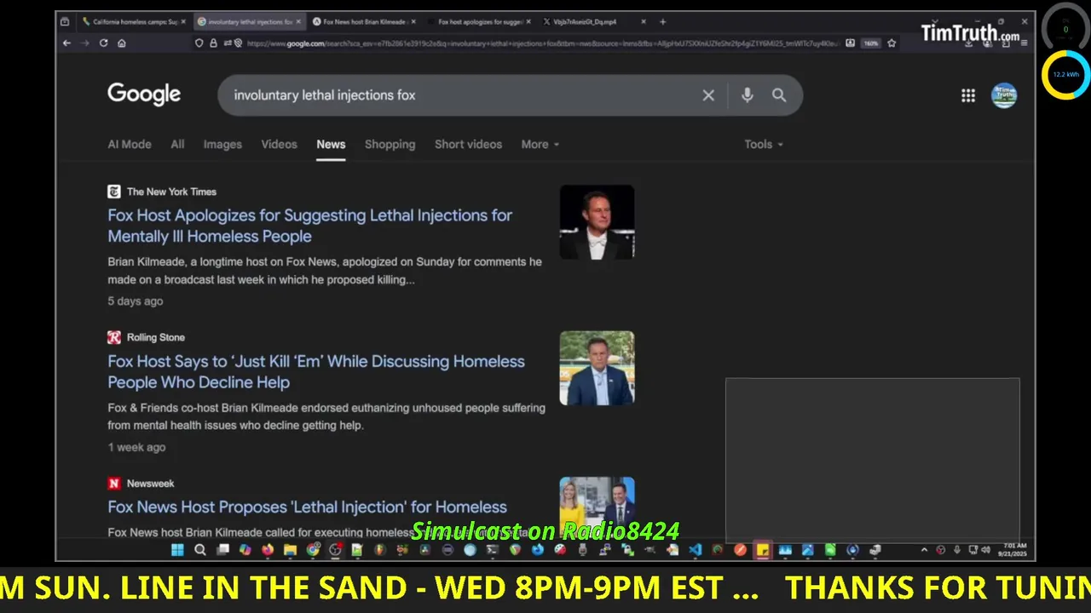Select the Videos search tab

[279, 144]
